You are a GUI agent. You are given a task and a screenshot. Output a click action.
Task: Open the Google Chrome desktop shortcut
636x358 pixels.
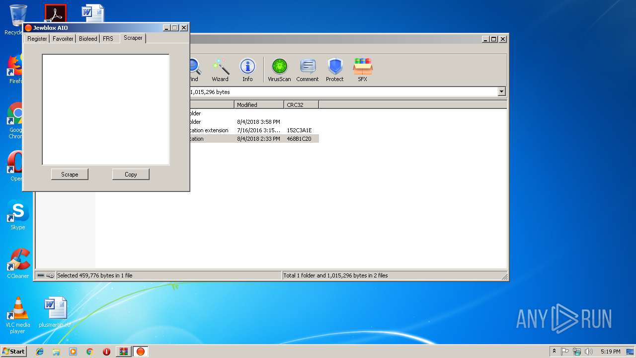pos(16,121)
